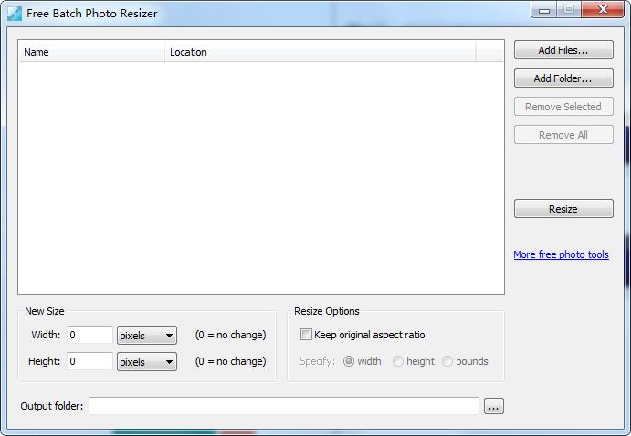Click the Free Batch Photo Resizer title icon
This screenshot has width=631, height=436.
[15, 14]
